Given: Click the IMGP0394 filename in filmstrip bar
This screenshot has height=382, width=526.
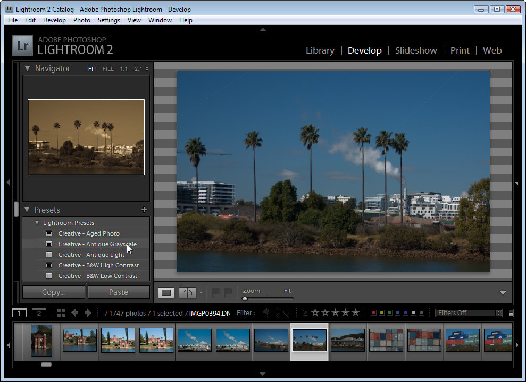Looking at the screenshot, I should click(x=210, y=313).
